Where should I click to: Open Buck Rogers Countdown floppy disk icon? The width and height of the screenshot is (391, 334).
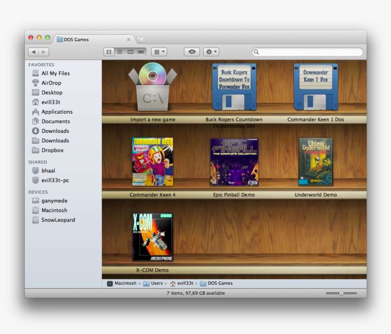coord(234,86)
